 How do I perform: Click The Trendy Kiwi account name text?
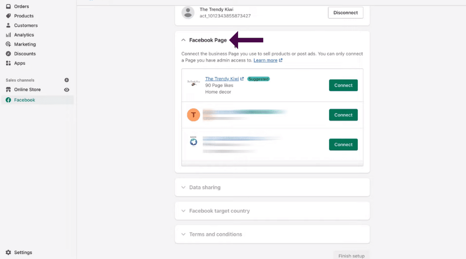(x=216, y=9)
